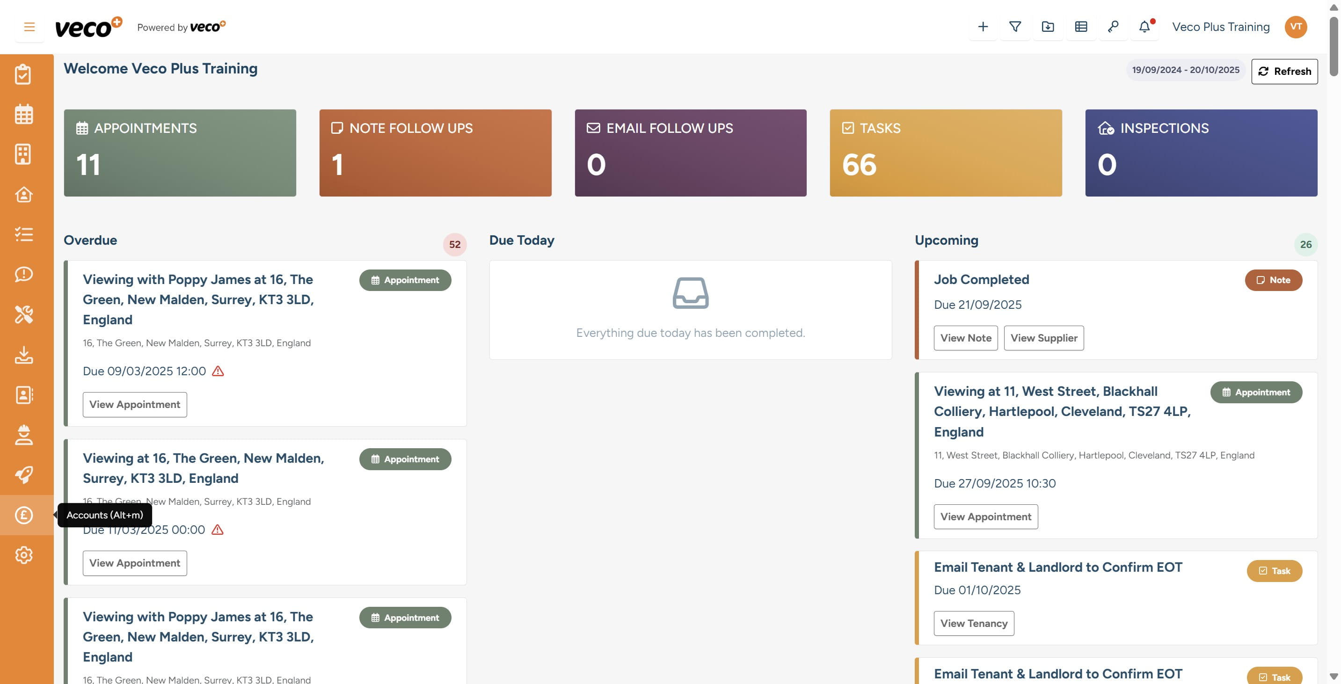1341x684 pixels.
Task: Select the Appointments summary card
Action: tap(180, 153)
